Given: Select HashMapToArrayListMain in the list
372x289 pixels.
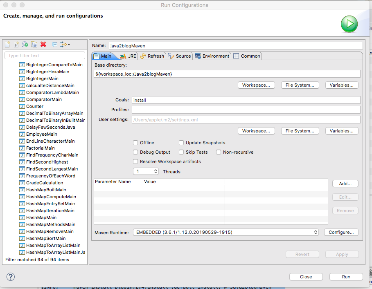Looking at the screenshot, I should click(53, 245).
